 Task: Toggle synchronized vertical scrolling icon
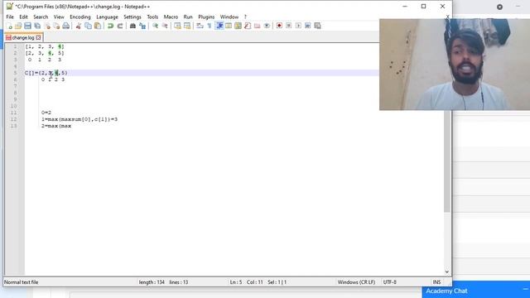(177, 26)
